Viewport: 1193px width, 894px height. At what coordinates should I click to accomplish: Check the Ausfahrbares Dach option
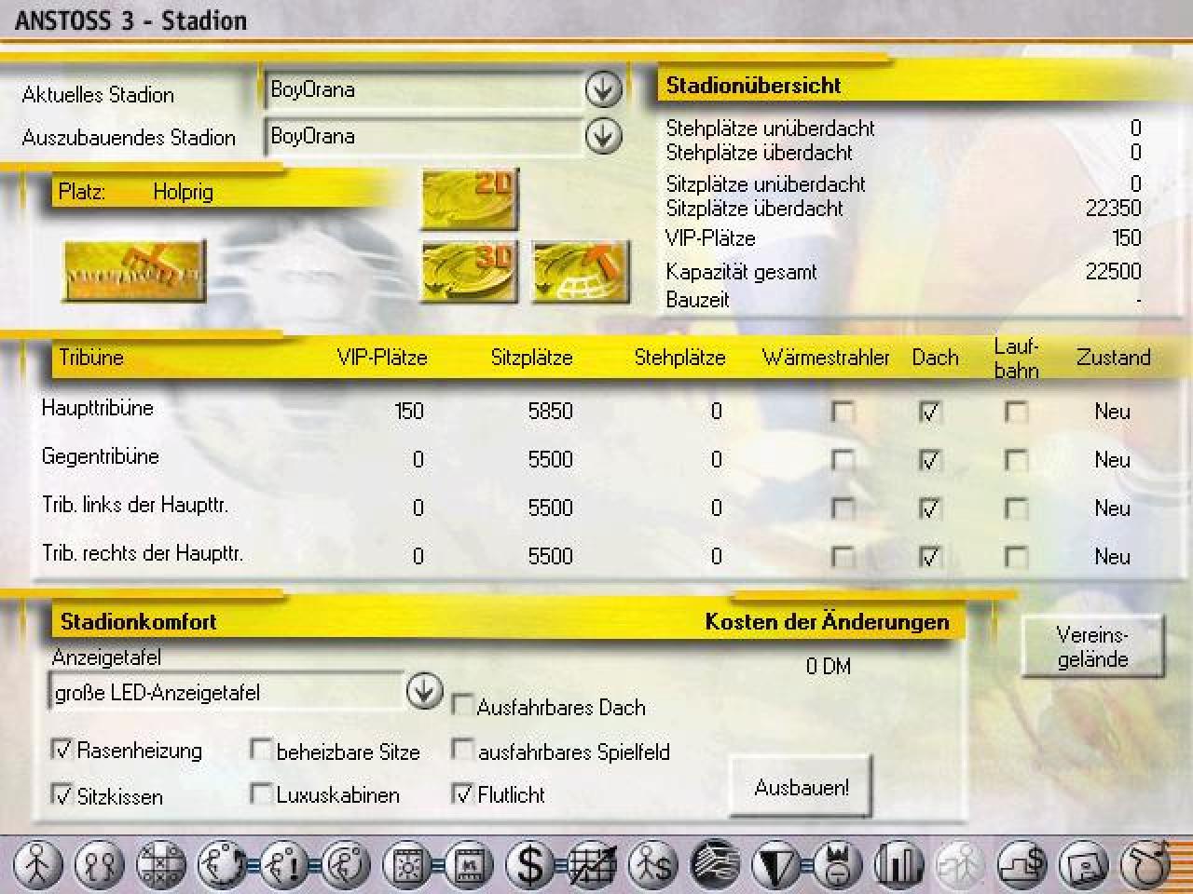tap(462, 705)
